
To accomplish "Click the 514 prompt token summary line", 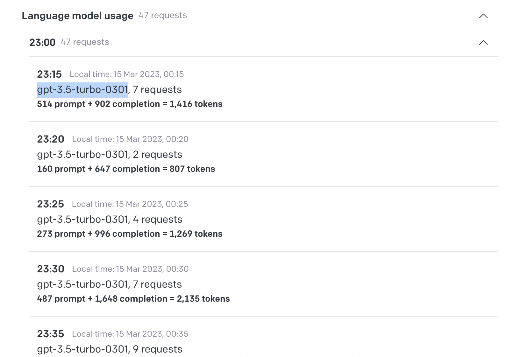I will coord(129,104).
